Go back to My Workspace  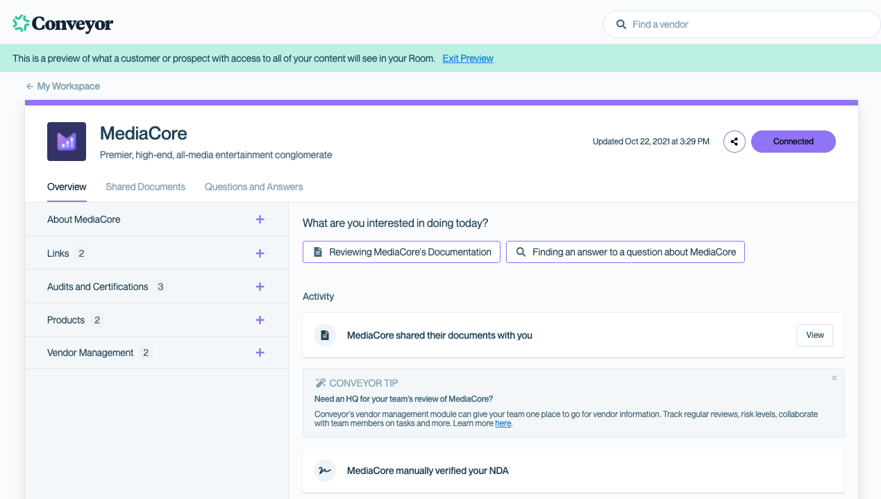62,86
